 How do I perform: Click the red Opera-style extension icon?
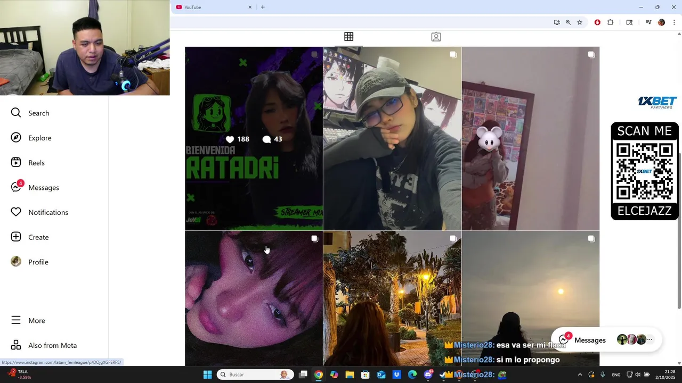pyautogui.click(x=597, y=22)
